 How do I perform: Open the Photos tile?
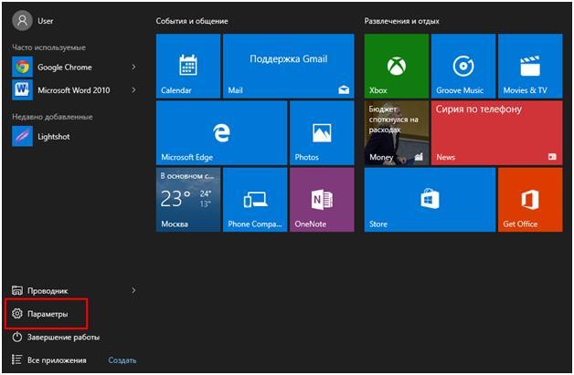pos(322,133)
